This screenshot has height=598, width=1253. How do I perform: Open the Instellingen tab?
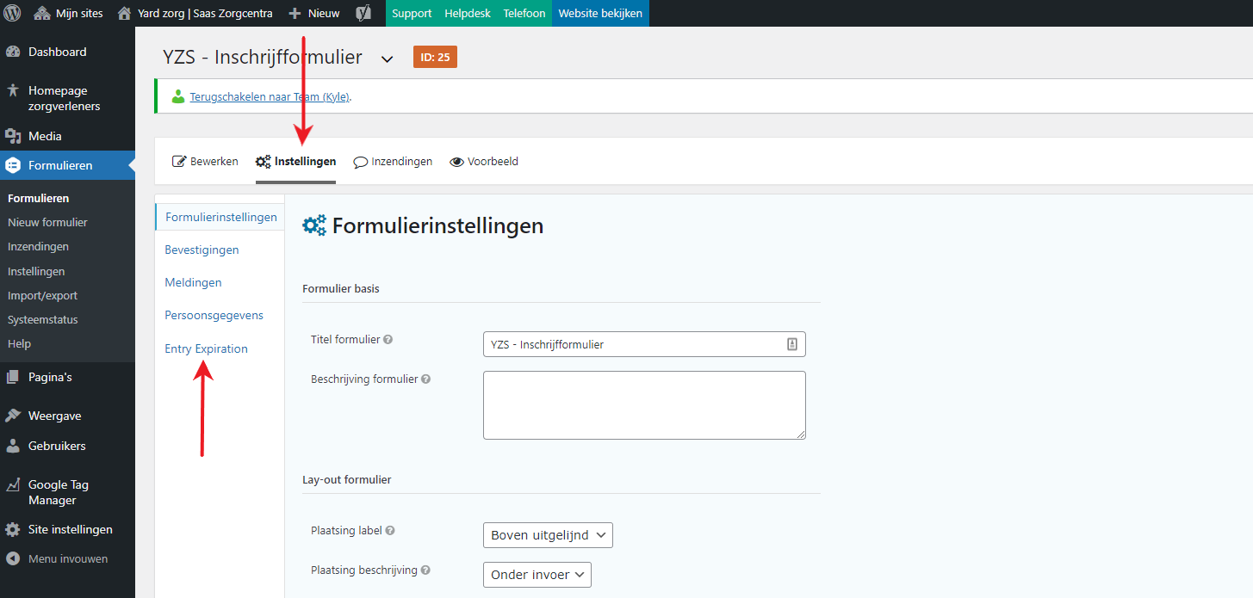coord(295,161)
